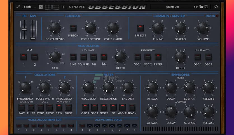Viewport: 234px width, 135px height.
Task: Toggle pulse width modulation for OSC 2
Action: pyautogui.click(x=209, y=57)
